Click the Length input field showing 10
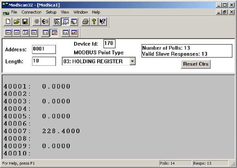This screenshot has width=237, height=168. coord(44,61)
